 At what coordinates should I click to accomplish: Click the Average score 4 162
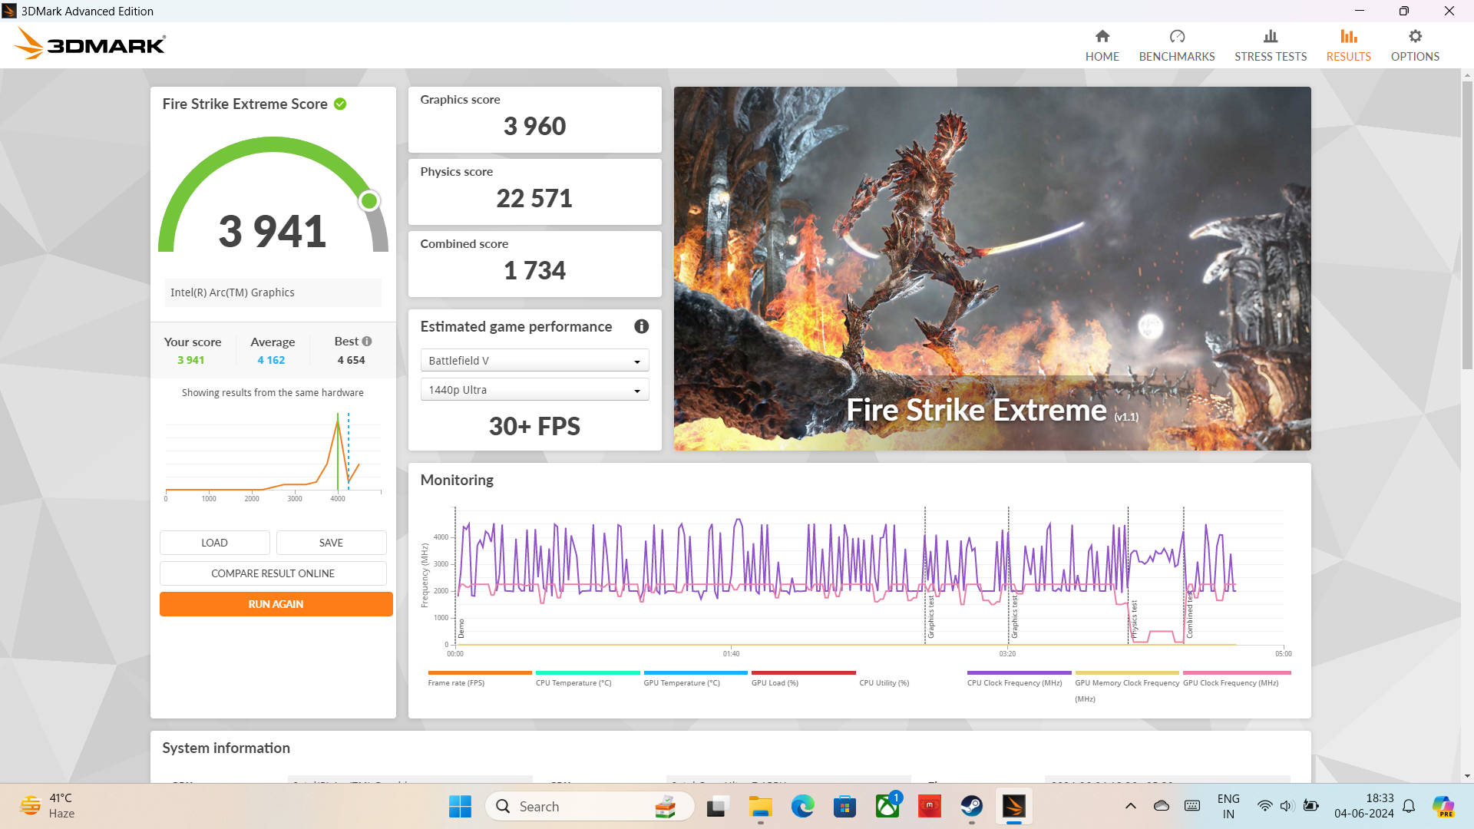pos(271,360)
